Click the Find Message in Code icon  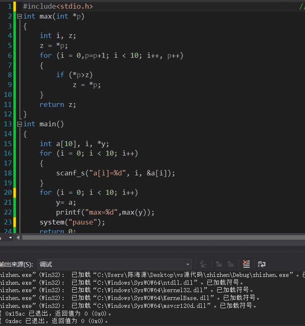203,264
